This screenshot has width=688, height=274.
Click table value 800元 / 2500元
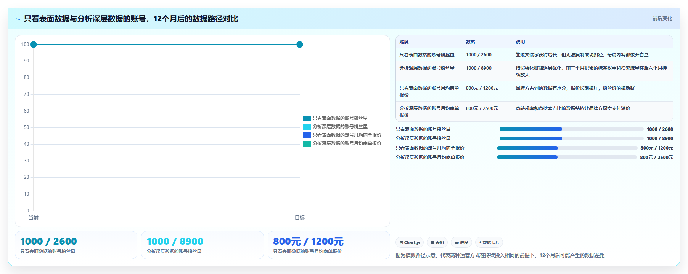click(482, 108)
